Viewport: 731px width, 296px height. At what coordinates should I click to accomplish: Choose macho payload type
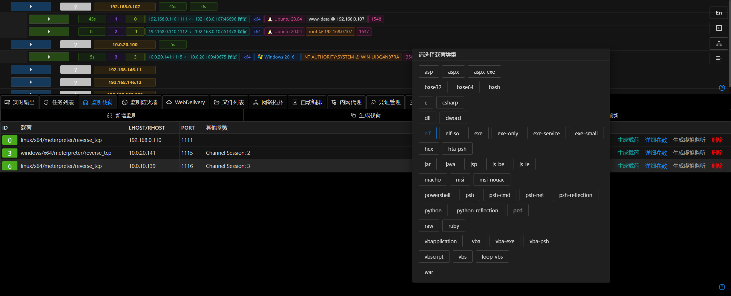[x=433, y=180]
